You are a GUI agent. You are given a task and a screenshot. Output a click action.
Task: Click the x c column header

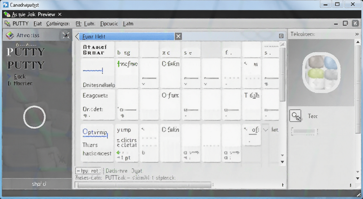[x=170, y=50]
